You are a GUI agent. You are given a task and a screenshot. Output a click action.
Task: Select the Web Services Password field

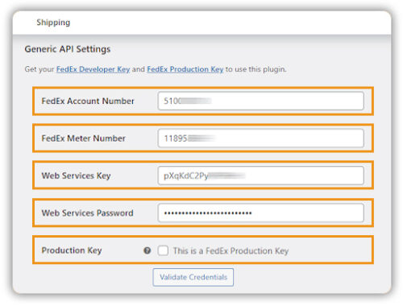261,213
